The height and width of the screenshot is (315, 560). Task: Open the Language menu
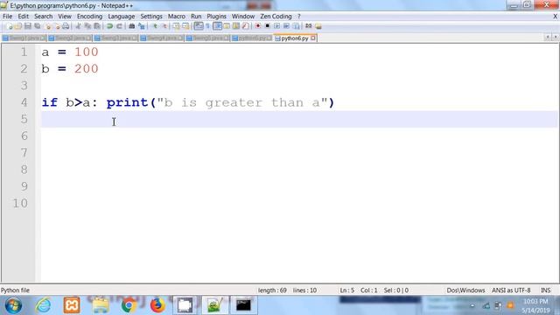122,17
